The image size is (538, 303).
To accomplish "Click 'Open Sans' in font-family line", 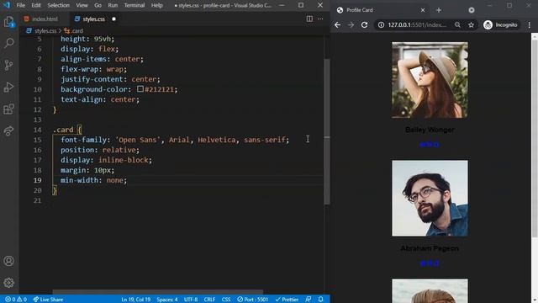I will [x=138, y=140].
